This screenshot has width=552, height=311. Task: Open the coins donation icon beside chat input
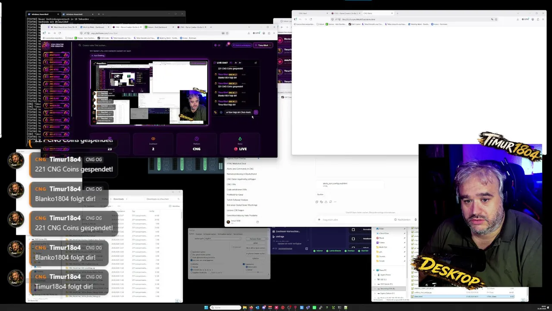click(216, 112)
